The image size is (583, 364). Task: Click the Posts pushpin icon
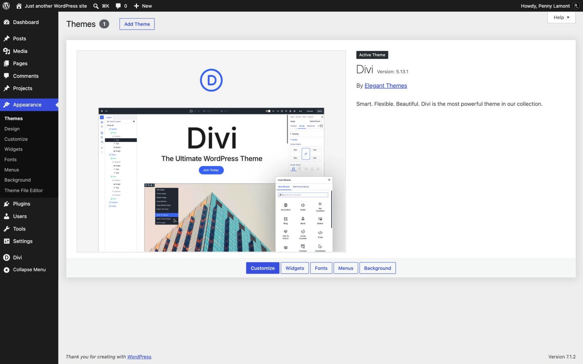(7, 39)
